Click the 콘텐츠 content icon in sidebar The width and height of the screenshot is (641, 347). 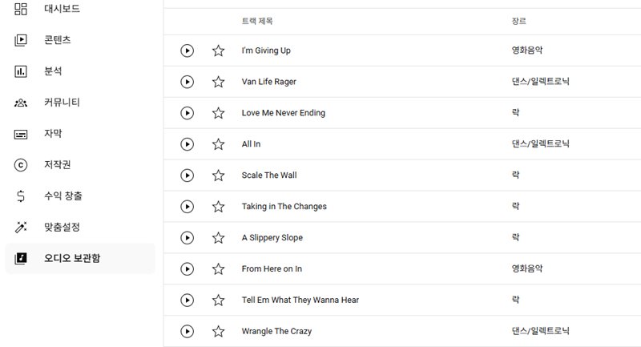point(21,40)
